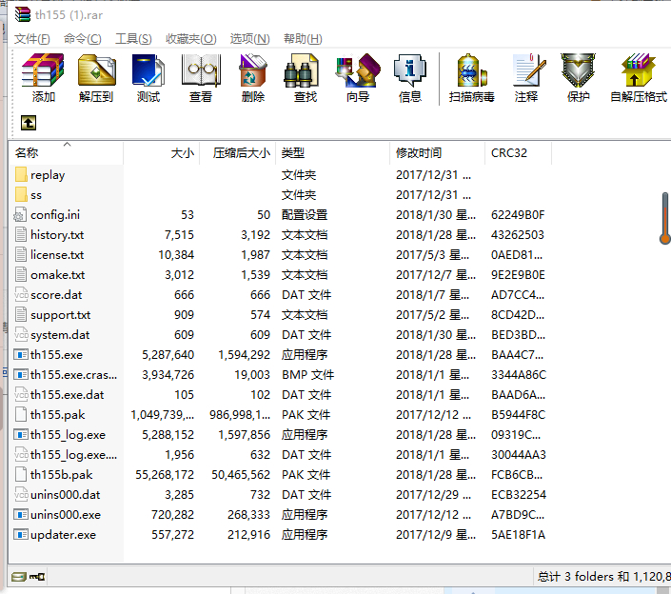Sort by Modified (修改时间) column header
Screen dimensions: 671x594
tap(438, 152)
